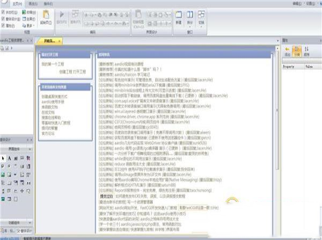Switch to the 主页 ribbon tab

tap(17, 3)
